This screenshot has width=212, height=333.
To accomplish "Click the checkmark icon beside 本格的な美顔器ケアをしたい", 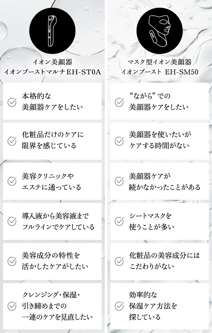I will (12, 101).
